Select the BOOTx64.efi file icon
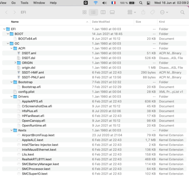The height and width of the screenshot is (176, 189). point(15,39)
